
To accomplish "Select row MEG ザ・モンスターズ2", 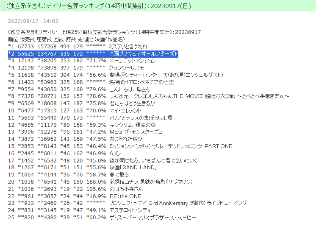I will click(x=85, y=132).
